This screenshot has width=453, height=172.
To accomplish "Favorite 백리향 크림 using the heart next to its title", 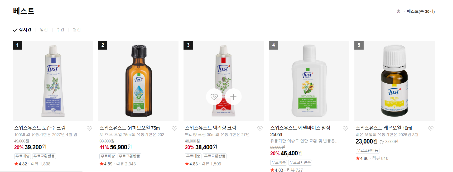I will tap(260, 128).
